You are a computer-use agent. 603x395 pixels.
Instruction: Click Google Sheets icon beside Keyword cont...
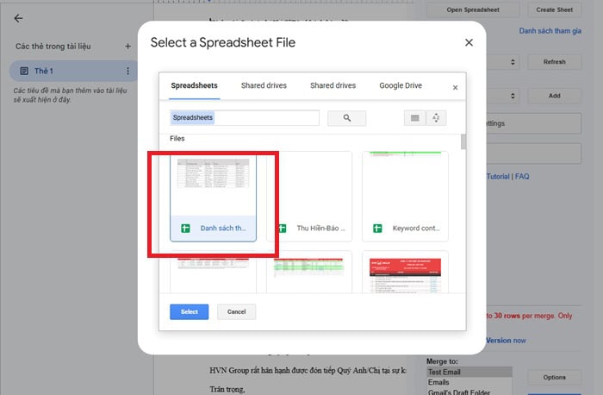(x=377, y=229)
